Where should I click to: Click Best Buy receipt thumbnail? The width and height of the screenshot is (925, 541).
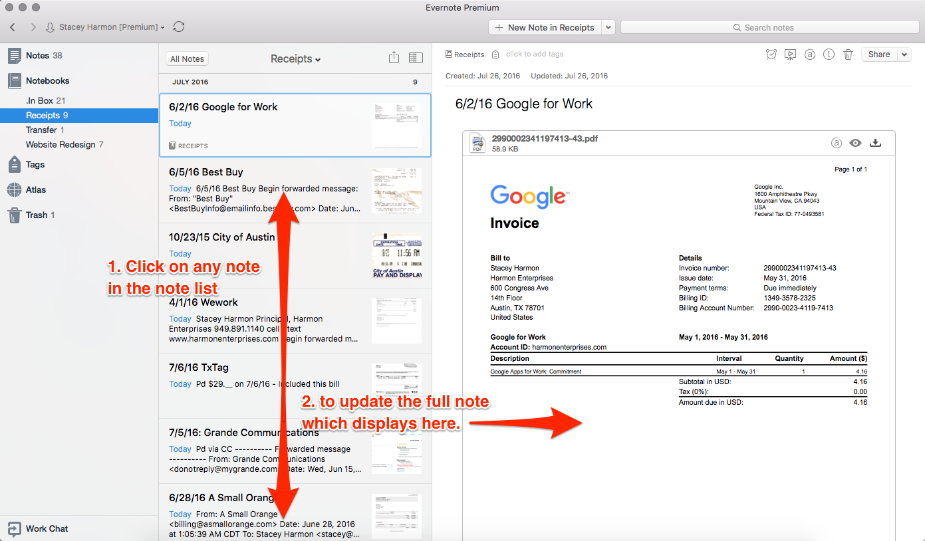[x=397, y=190]
